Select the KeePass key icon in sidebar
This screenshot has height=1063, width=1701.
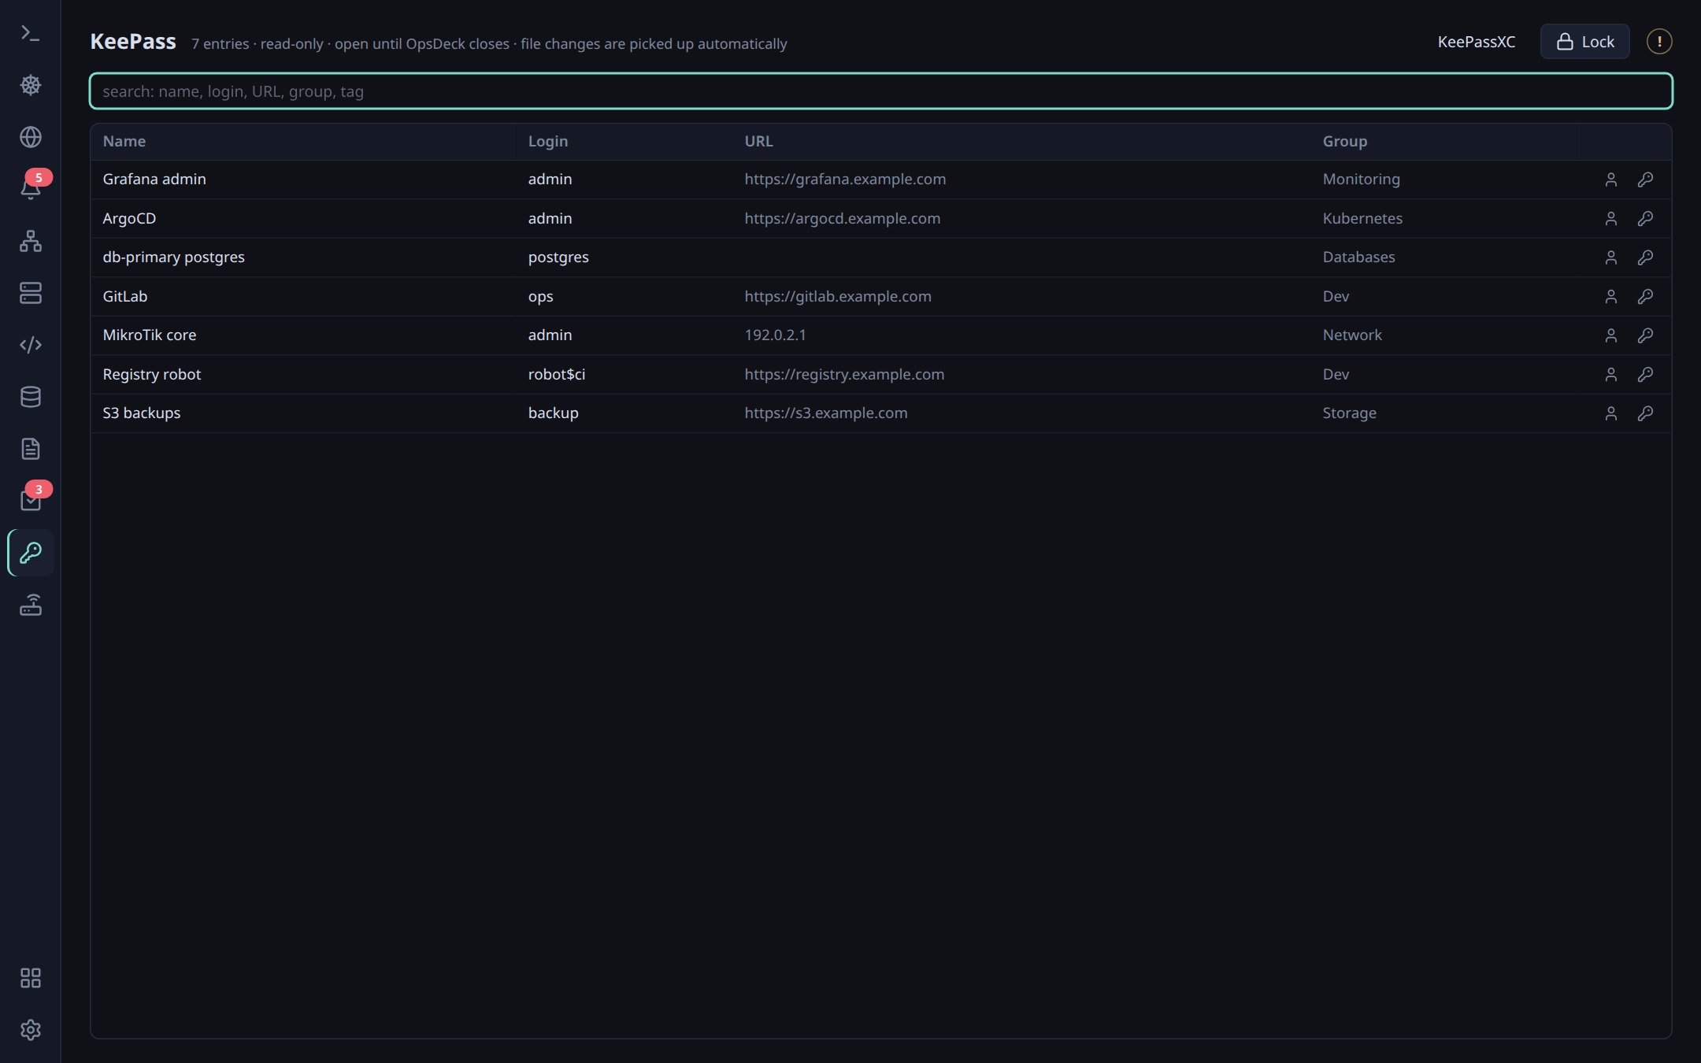pyautogui.click(x=30, y=553)
